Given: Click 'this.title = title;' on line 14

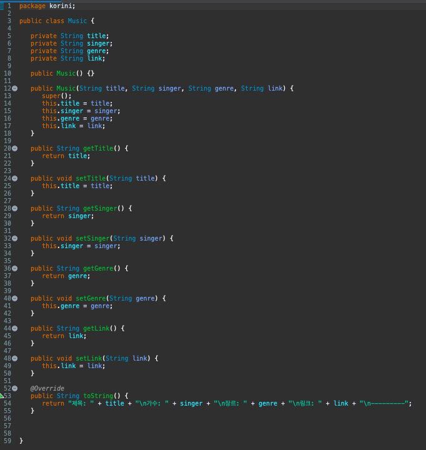Looking at the screenshot, I should tap(77, 103).
